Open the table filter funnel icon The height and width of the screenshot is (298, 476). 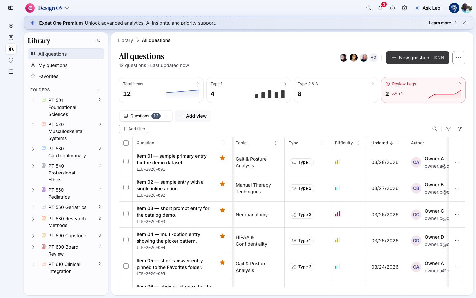pos(448,129)
